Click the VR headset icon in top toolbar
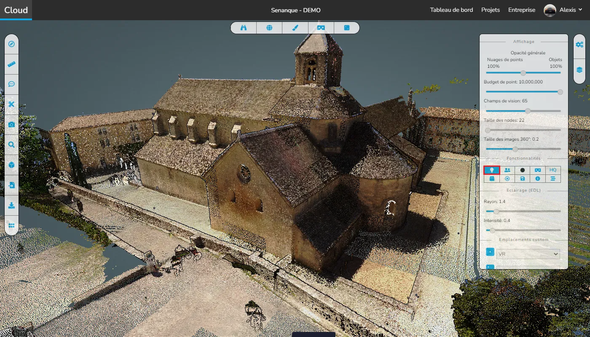 321,28
